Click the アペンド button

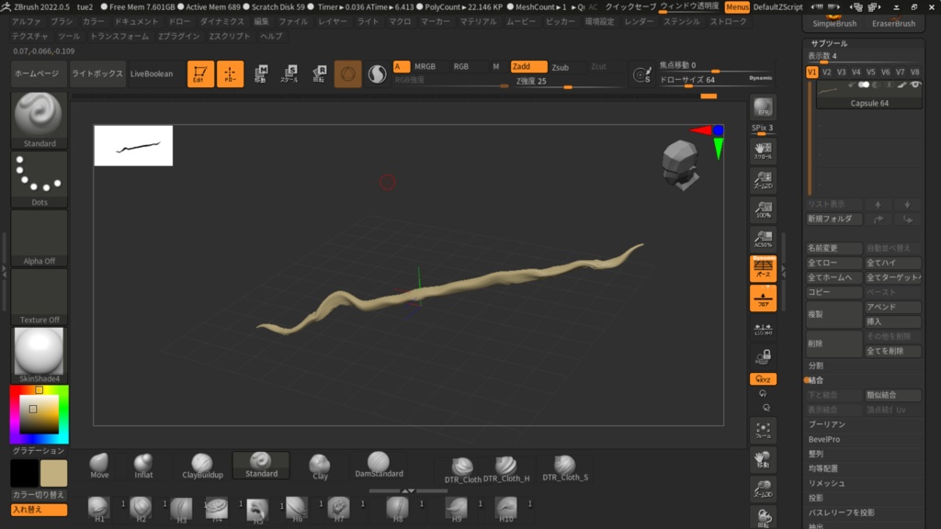click(x=893, y=307)
